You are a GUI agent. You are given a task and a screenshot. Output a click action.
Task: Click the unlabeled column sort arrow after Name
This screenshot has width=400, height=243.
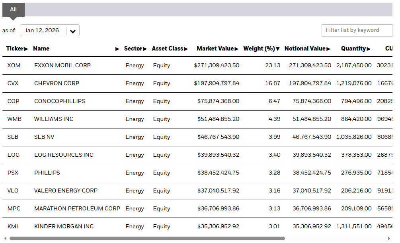(117, 49)
